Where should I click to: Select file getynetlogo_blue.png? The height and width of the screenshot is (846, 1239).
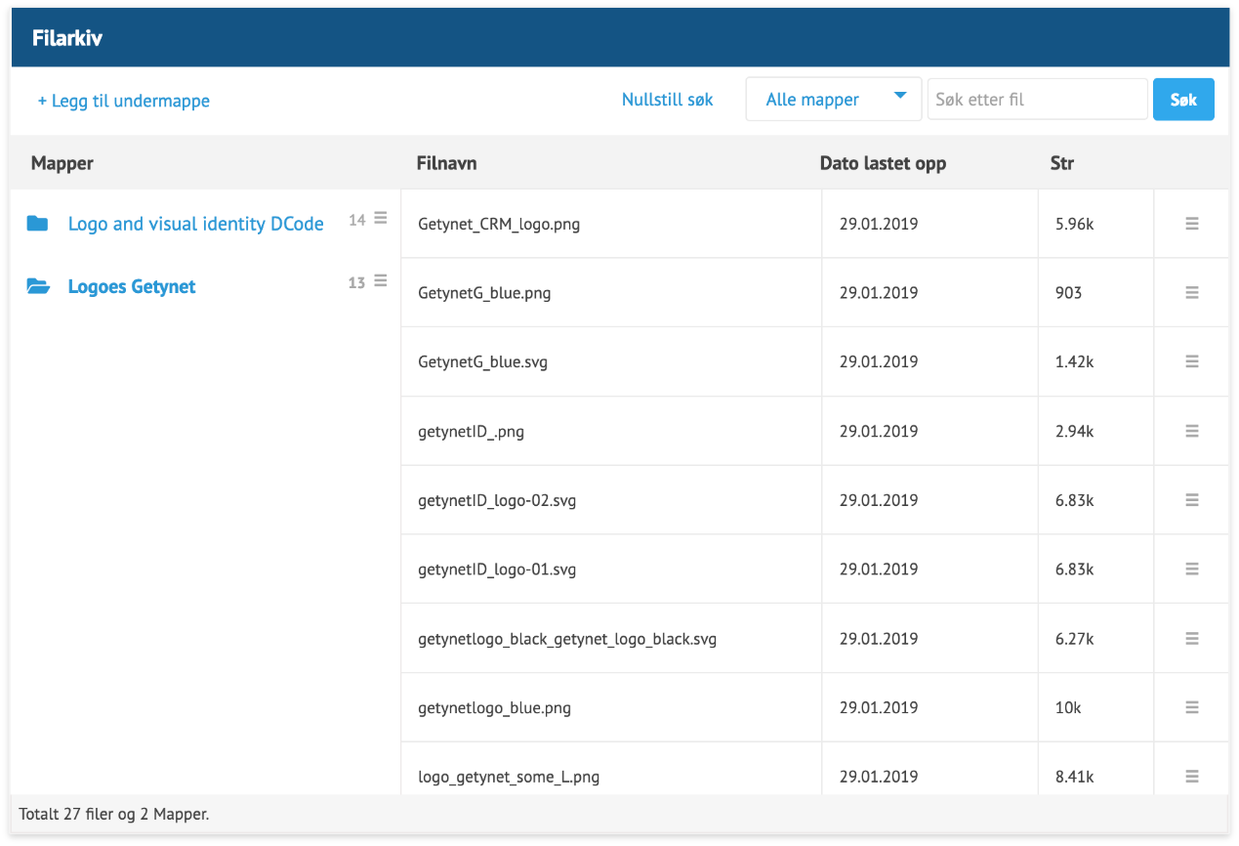tap(494, 707)
